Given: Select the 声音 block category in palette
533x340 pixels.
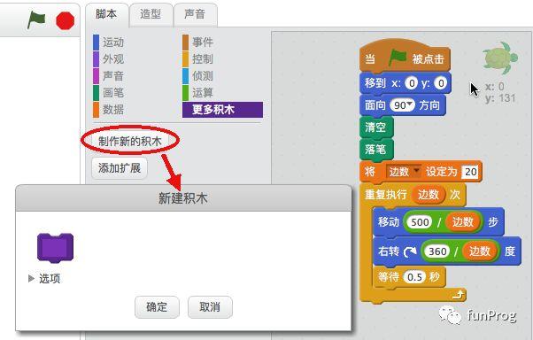Looking at the screenshot, I should [109, 76].
